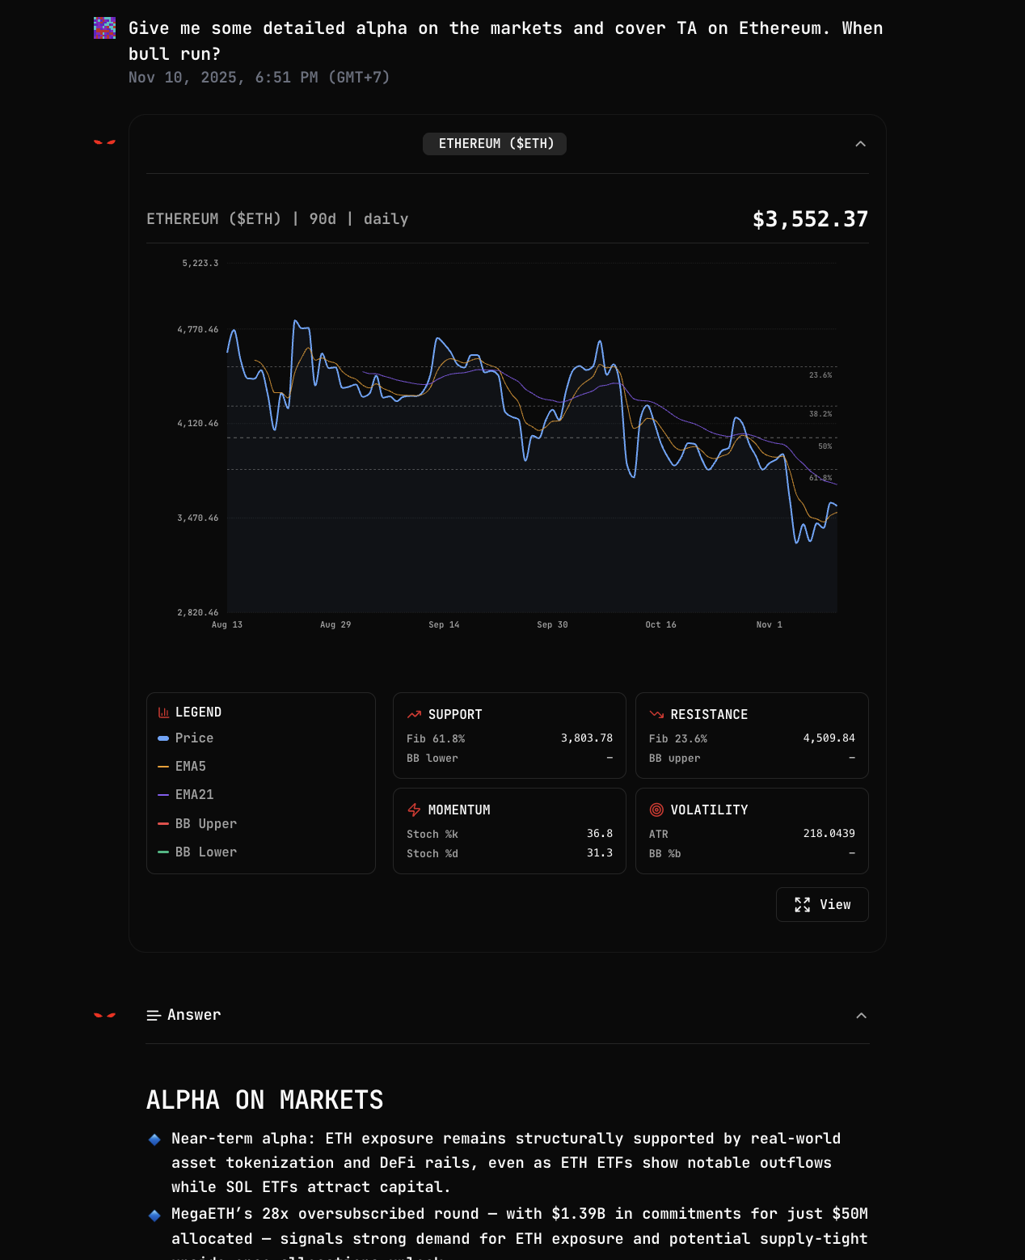Click the user avatar next to the question
The image size is (1025, 1260).
click(x=104, y=27)
